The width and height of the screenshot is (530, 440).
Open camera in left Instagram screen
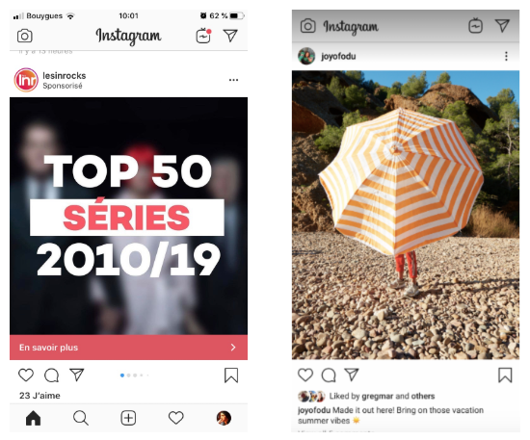point(25,36)
